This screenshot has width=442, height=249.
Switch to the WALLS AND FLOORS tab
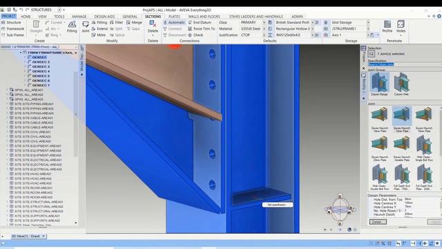click(204, 17)
